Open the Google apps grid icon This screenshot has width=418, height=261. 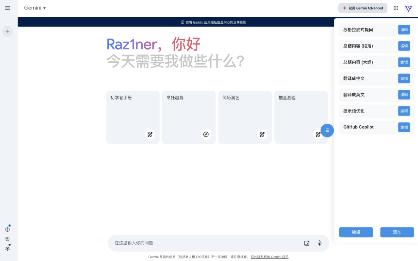click(x=395, y=8)
